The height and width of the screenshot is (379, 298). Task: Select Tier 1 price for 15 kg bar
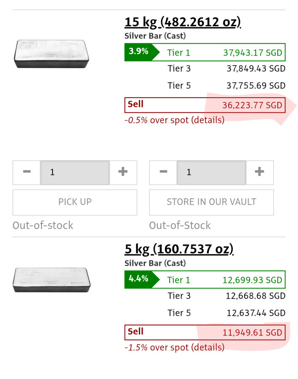(205, 53)
